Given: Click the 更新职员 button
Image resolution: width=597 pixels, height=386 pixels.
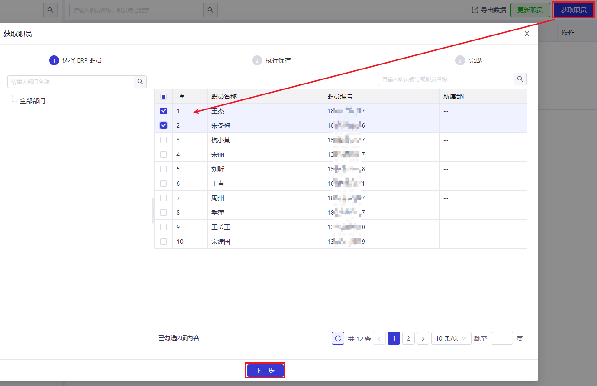Looking at the screenshot, I should 530,10.
